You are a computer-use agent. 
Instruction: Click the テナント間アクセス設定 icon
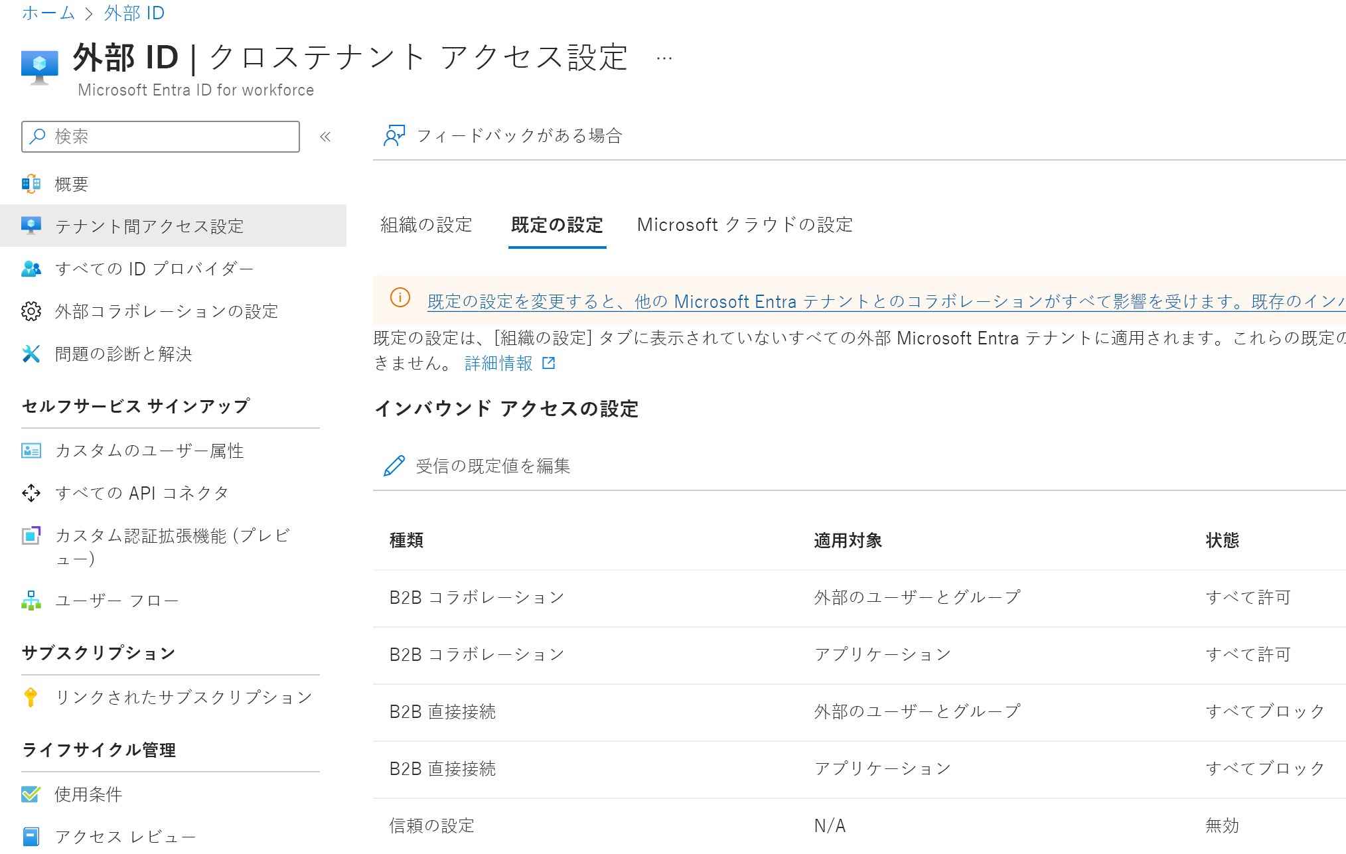pyautogui.click(x=31, y=226)
